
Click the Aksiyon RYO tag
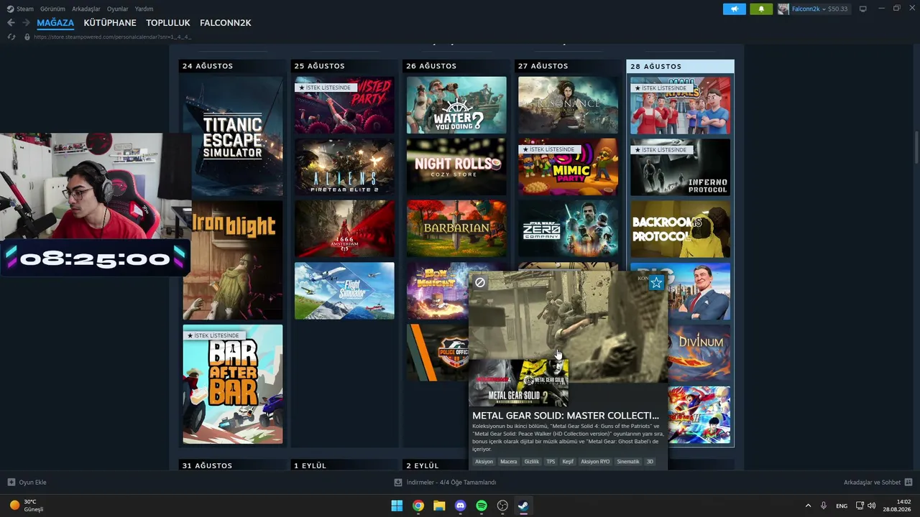pyautogui.click(x=595, y=462)
